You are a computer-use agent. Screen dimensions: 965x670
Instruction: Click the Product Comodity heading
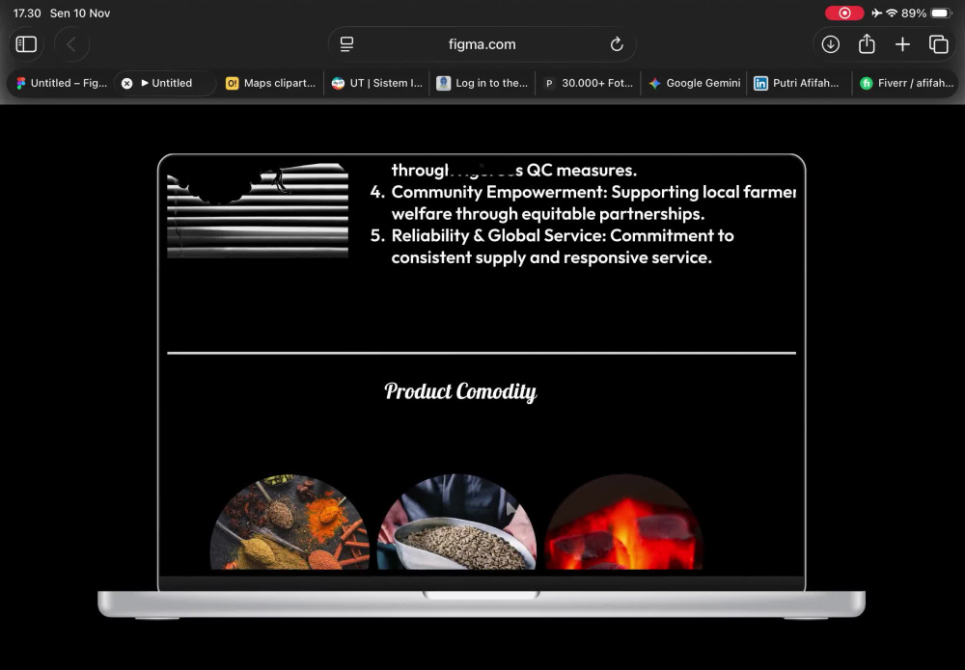460,391
